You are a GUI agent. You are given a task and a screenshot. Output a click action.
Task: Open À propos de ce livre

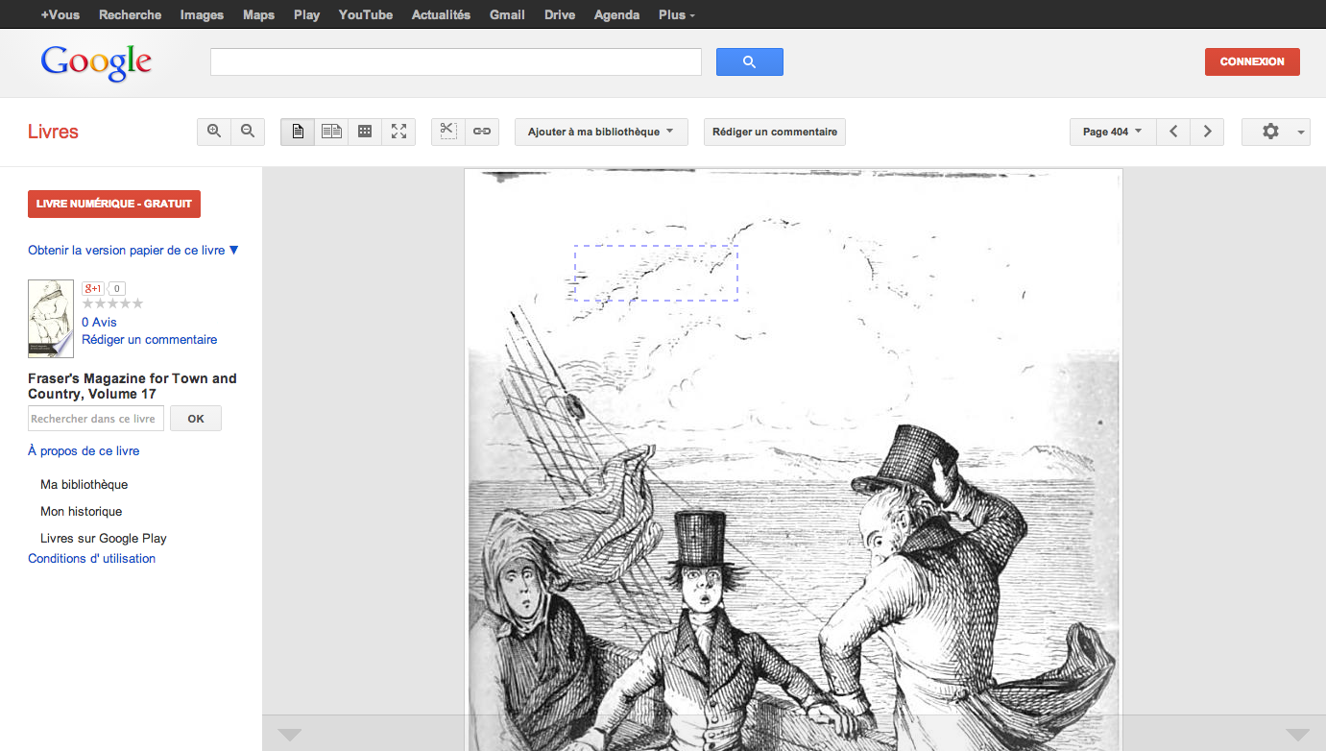[84, 451]
